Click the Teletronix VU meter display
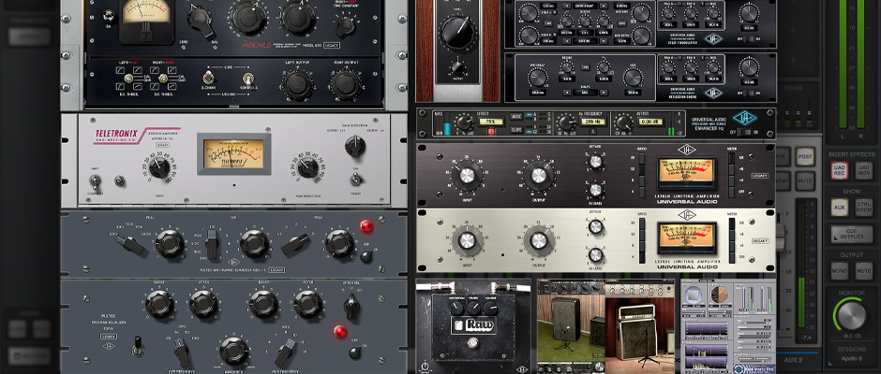Viewport: 881px width, 374px height. pyautogui.click(x=233, y=153)
